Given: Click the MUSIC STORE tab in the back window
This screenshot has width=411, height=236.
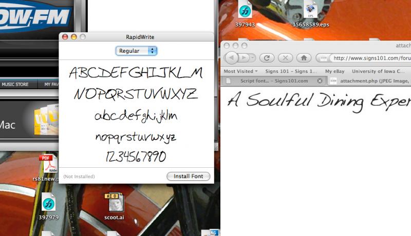Looking at the screenshot, I should pos(15,84).
